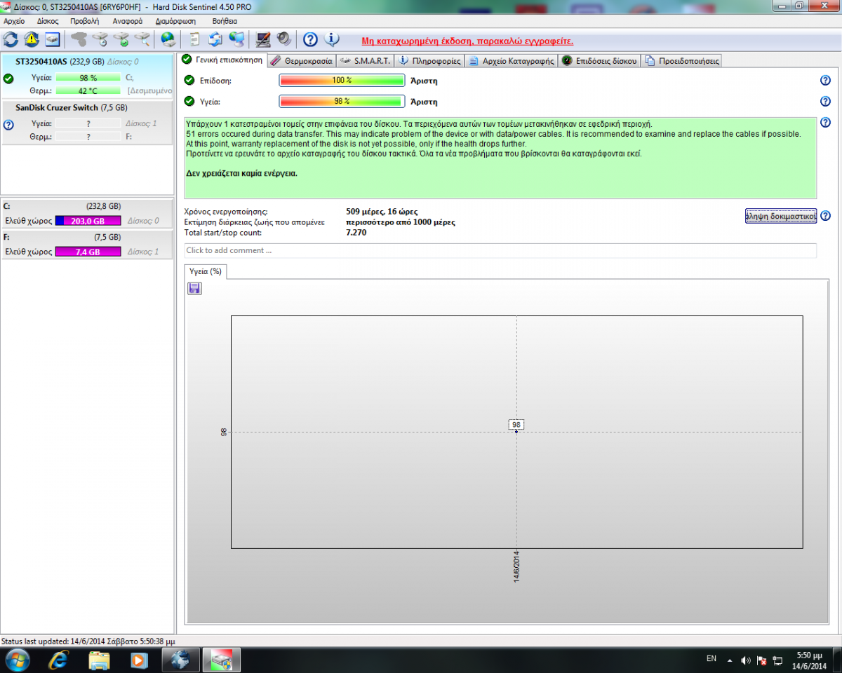Screen dimensions: 842x673
Task: Click the blue-framed disk toolbar icon
Action: pyautogui.click(x=53, y=39)
